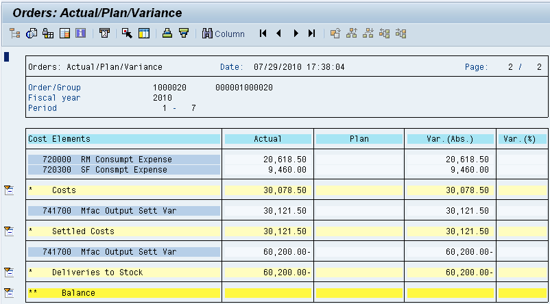
Task: Select 720000 RM Consumpt Expense row
Action: (x=124, y=160)
